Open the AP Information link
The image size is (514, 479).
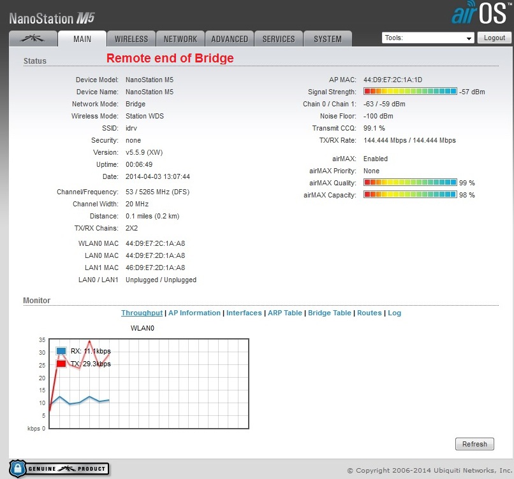(x=195, y=313)
